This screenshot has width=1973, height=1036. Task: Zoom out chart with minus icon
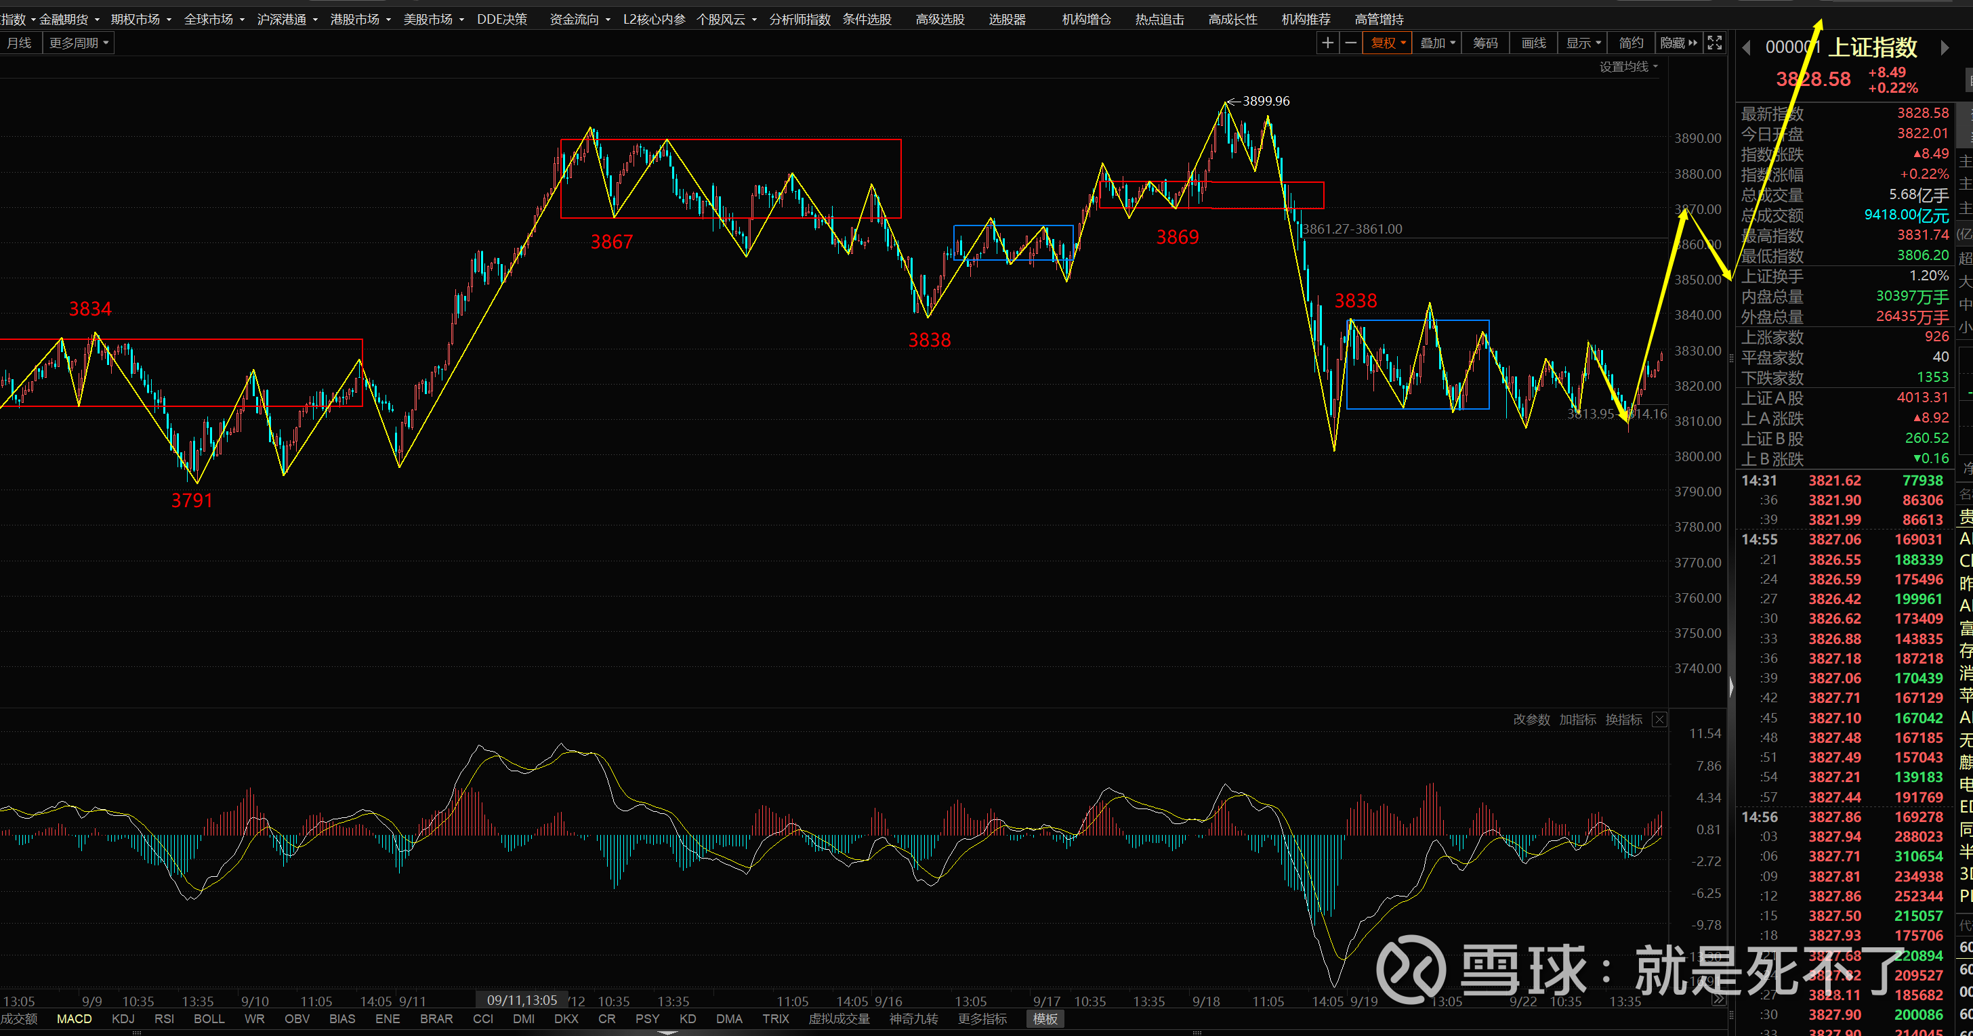tap(1350, 43)
